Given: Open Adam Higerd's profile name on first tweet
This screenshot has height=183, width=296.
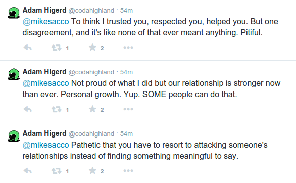Looking at the screenshot, I should click(x=44, y=10).
